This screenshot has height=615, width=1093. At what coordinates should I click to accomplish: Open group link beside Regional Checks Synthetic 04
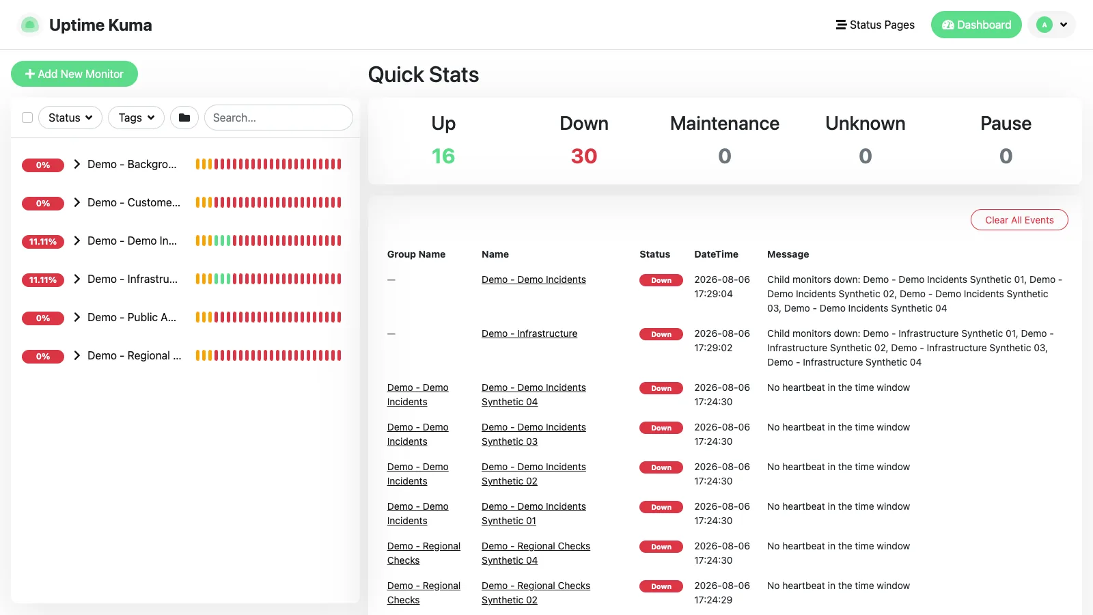point(424,553)
